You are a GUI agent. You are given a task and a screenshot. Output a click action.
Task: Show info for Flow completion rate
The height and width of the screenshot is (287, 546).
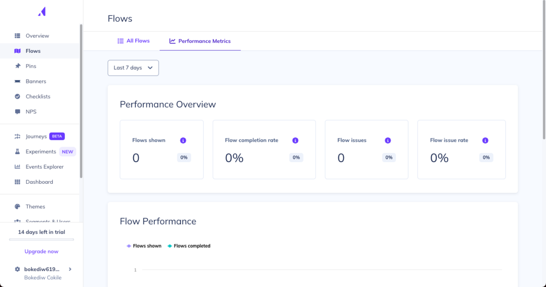click(296, 140)
